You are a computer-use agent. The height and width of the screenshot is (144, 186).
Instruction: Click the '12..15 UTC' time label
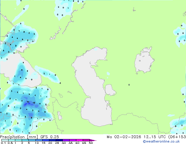pos(155,137)
